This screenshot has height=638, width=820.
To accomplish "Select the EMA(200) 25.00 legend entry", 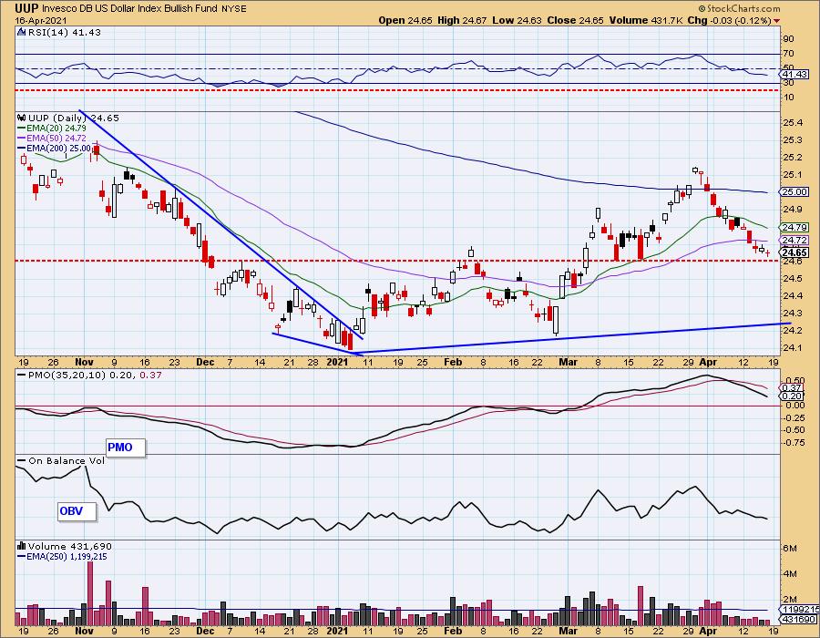I will [x=54, y=149].
